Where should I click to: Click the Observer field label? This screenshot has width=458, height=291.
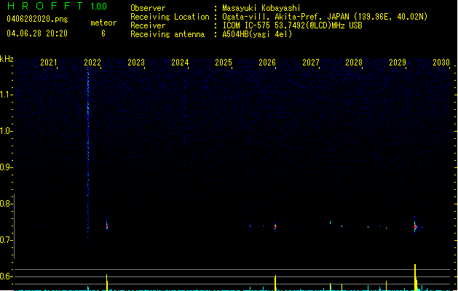pos(148,8)
